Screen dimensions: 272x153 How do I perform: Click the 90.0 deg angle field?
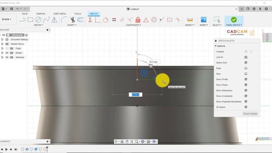(153, 62)
